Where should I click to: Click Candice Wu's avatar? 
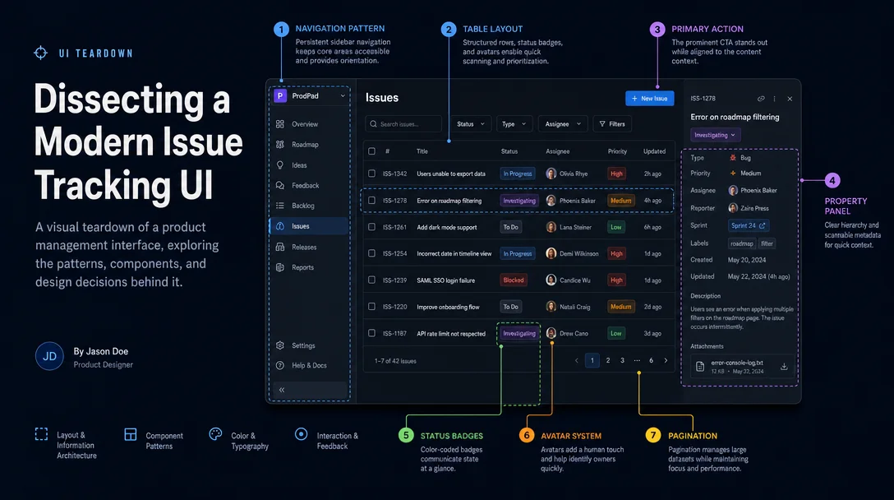(551, 280)
